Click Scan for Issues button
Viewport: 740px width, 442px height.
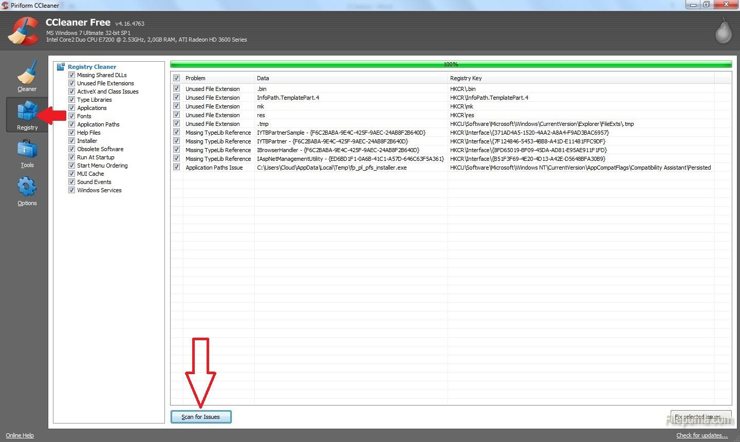pos(201,417)
